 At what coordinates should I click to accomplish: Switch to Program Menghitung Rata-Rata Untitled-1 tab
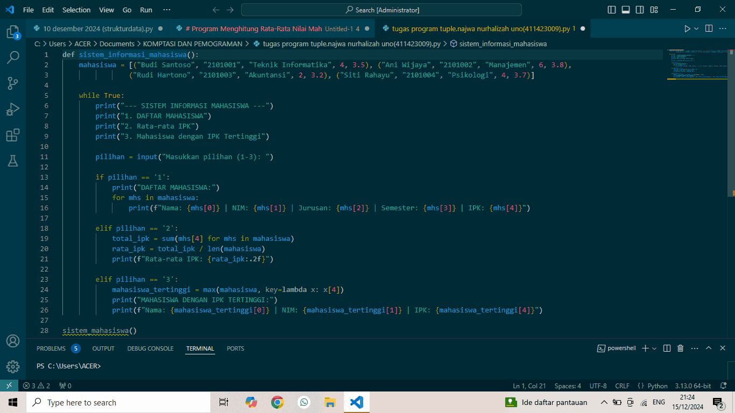272,29
